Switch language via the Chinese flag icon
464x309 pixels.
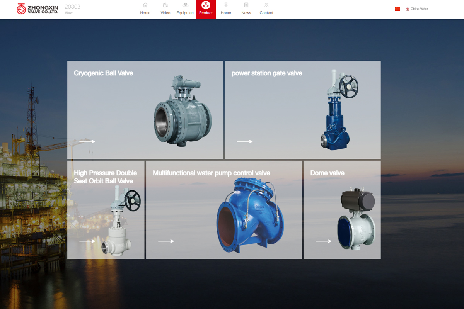coord(397,9)
